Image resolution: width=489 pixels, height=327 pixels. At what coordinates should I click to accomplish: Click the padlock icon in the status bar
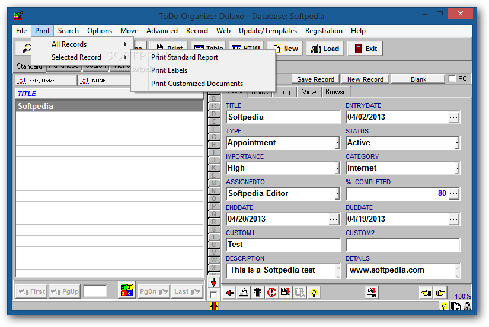(467, 306)
